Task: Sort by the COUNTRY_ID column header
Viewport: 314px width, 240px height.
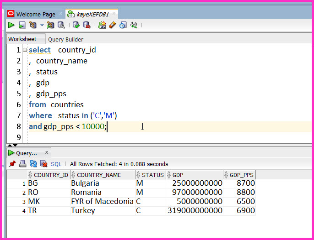Action: tap(49, 175)
